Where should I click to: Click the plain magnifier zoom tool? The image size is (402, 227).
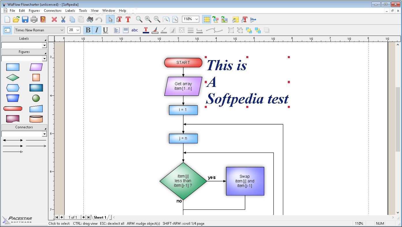(139, 20)
